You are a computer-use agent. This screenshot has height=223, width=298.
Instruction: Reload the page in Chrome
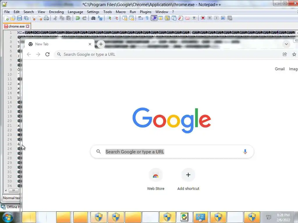(x=47, y=54)
